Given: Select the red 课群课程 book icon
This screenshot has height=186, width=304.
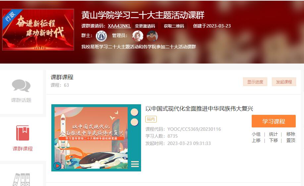Looking at the screenshot, I should [x=23, y=133].
